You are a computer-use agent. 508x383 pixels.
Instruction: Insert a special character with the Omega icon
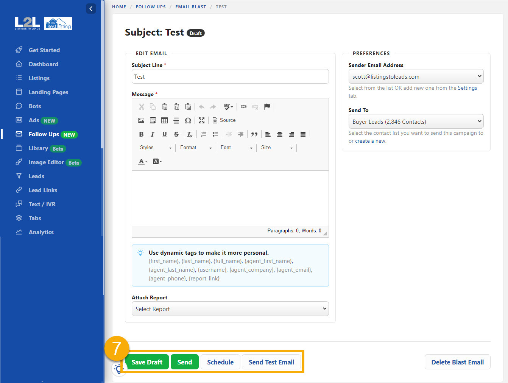[x=188, y=120]
